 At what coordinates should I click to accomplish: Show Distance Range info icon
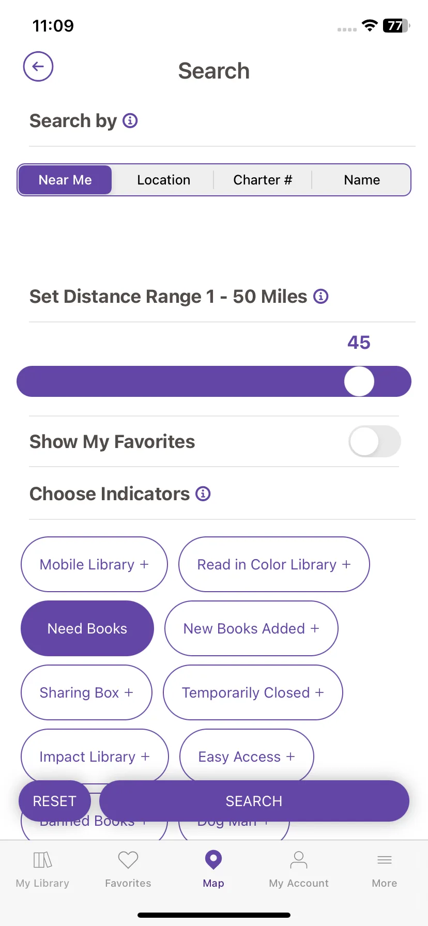(x=321, y=297)
